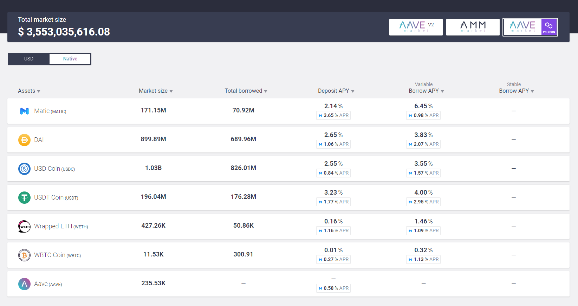Sort by Market size column
Image resolution: width=578 pixels, height=306 pixels.
156,91
